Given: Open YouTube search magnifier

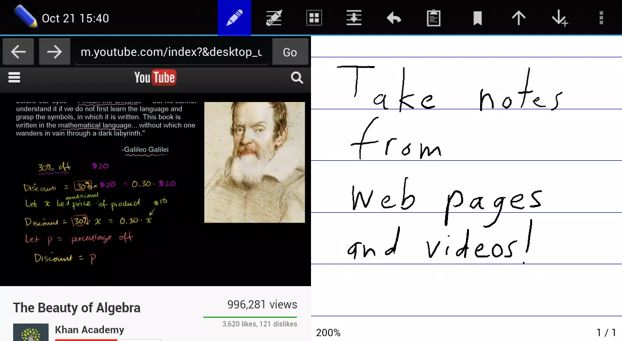Looking at the screenshot, I should point(297,78).
